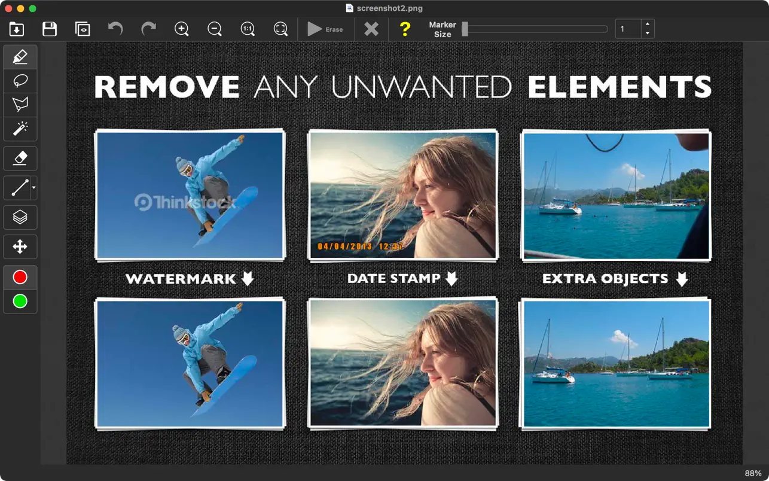Choose the red marker color
The height and width of the screenshot is (481, 769).
coord(20,277)
